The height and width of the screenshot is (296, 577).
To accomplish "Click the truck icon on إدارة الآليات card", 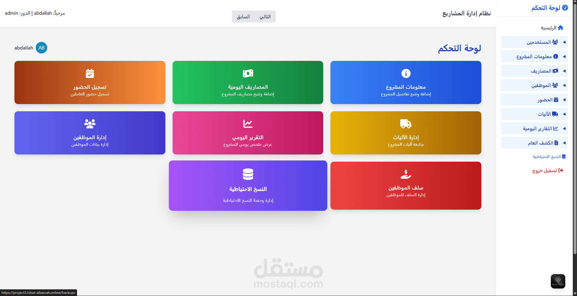I will 405,124.
